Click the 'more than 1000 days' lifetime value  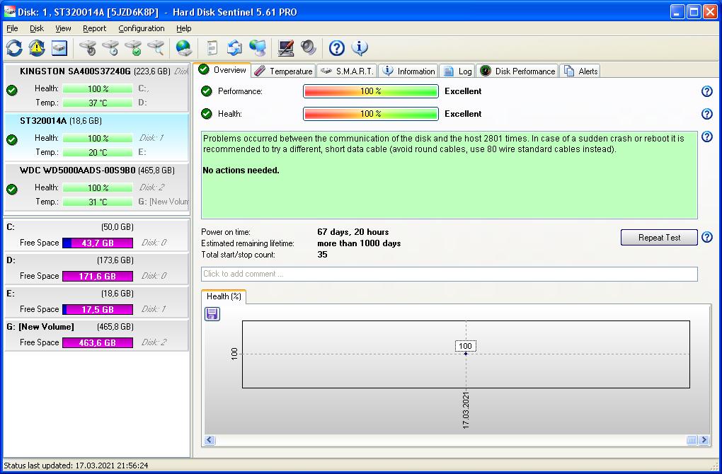click(x=359, y=243)
